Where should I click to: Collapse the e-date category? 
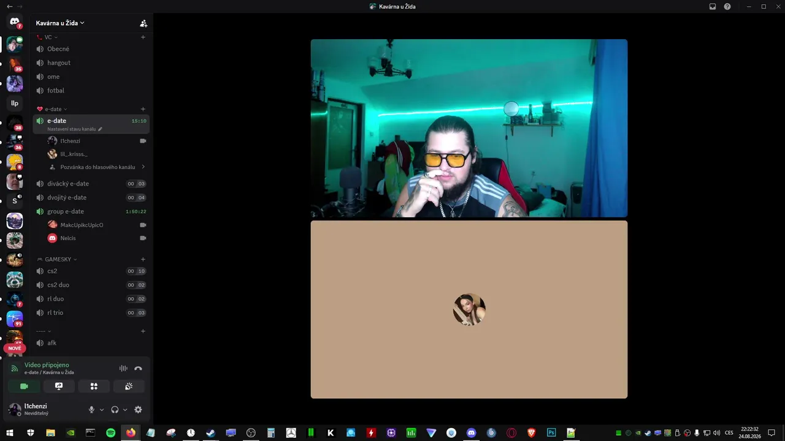52,109
